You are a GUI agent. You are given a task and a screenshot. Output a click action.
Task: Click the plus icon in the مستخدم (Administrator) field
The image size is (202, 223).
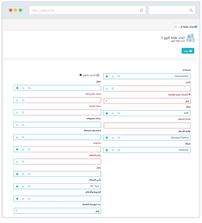pyautogui.click(x=107, y=76)
